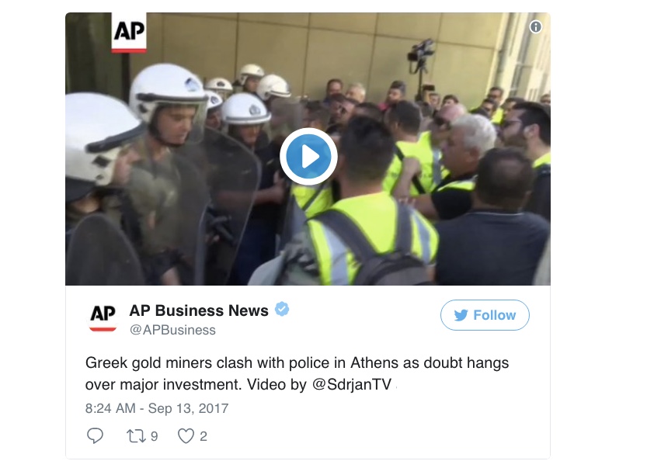Play the embedded AP video
This screenshot has width=661, height=461.
[x=308, y=156]
